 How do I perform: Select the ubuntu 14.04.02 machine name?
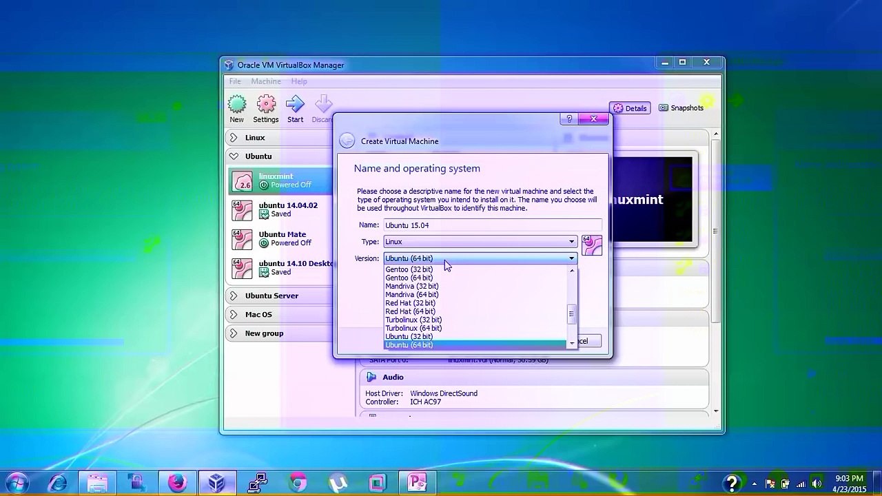click(288, 205)
